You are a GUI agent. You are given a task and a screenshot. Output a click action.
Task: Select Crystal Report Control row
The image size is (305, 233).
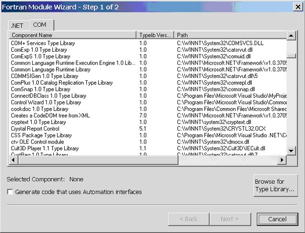click(148, 129)
